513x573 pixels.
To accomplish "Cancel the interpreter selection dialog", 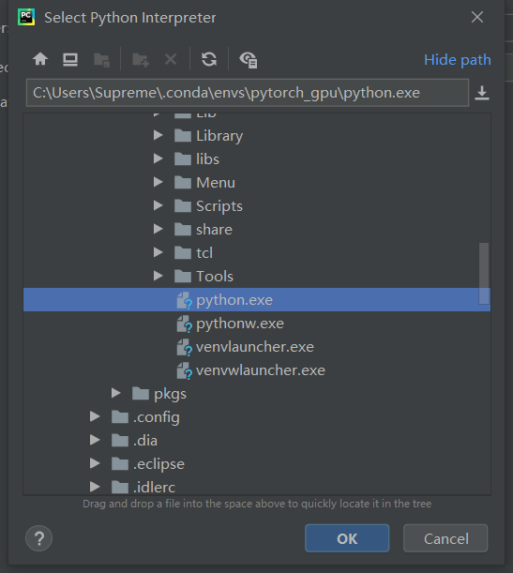I will 445,538.
